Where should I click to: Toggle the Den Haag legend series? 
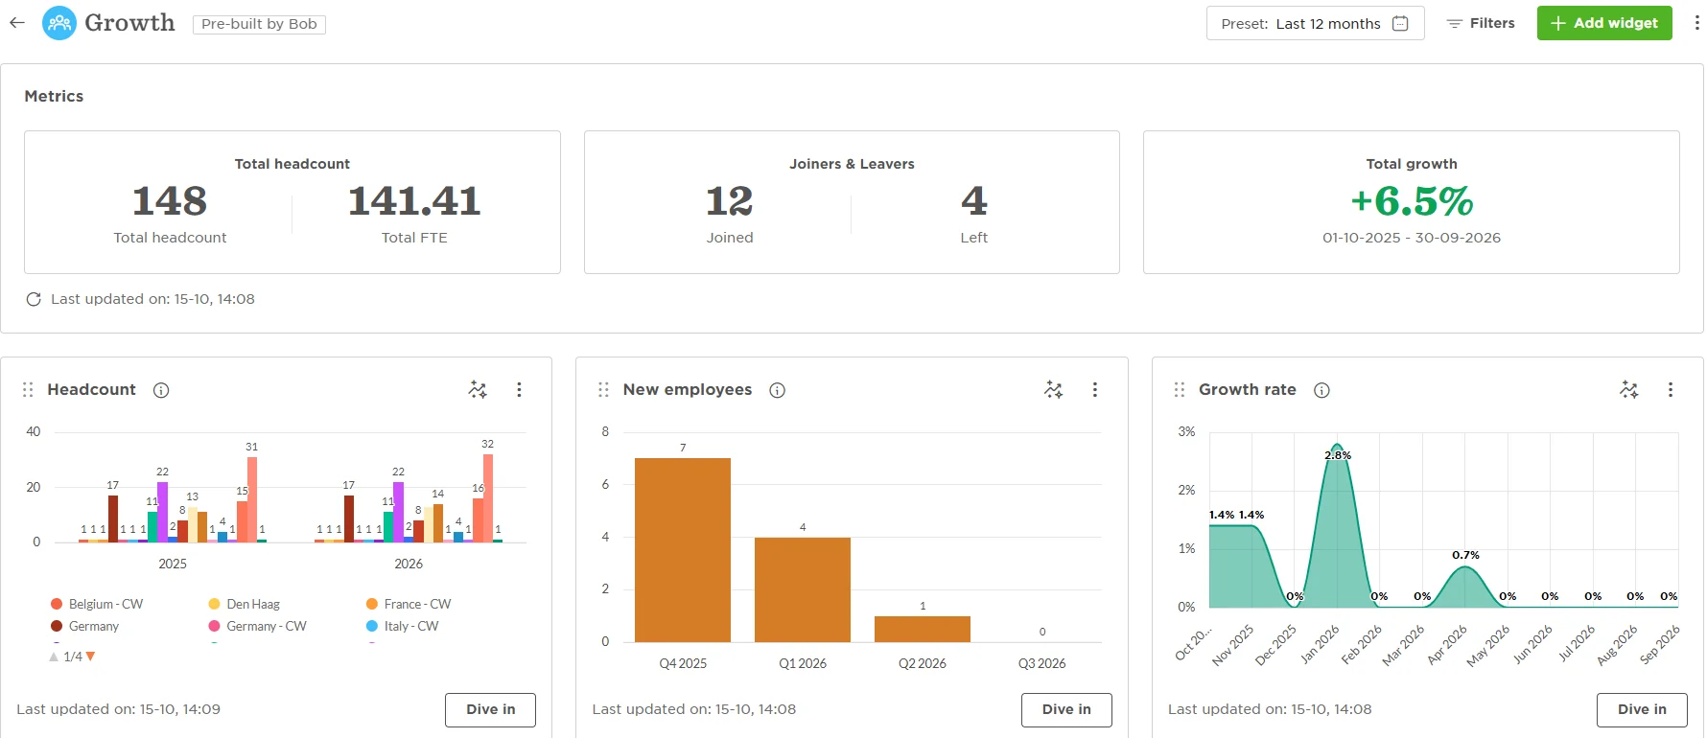[245, 604]
